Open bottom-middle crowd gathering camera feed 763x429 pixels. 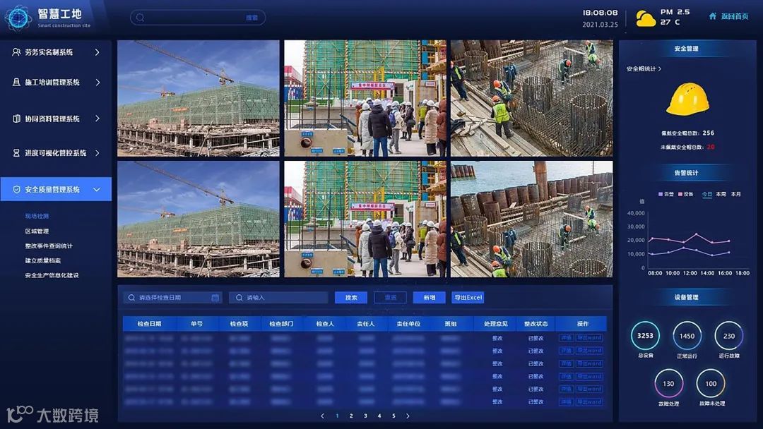(x=365, y=219)
